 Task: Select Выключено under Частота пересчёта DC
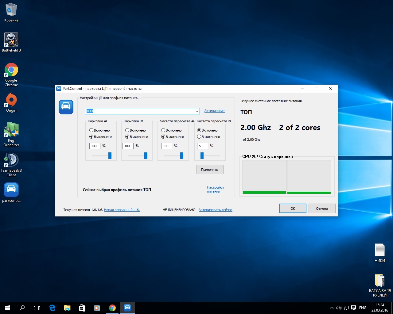pyautogui.click(x=199, y=137)
